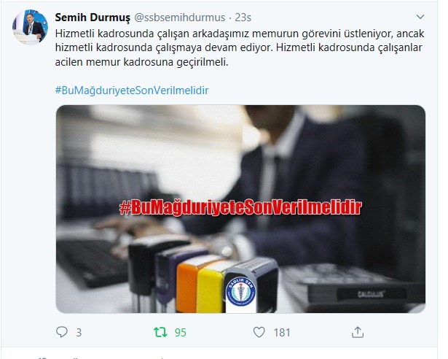Open the Semih Durmuş display name link

[93, 18]
